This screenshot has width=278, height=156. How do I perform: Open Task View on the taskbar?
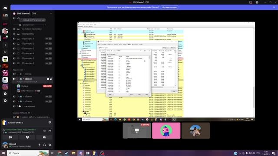coord(52,153)
